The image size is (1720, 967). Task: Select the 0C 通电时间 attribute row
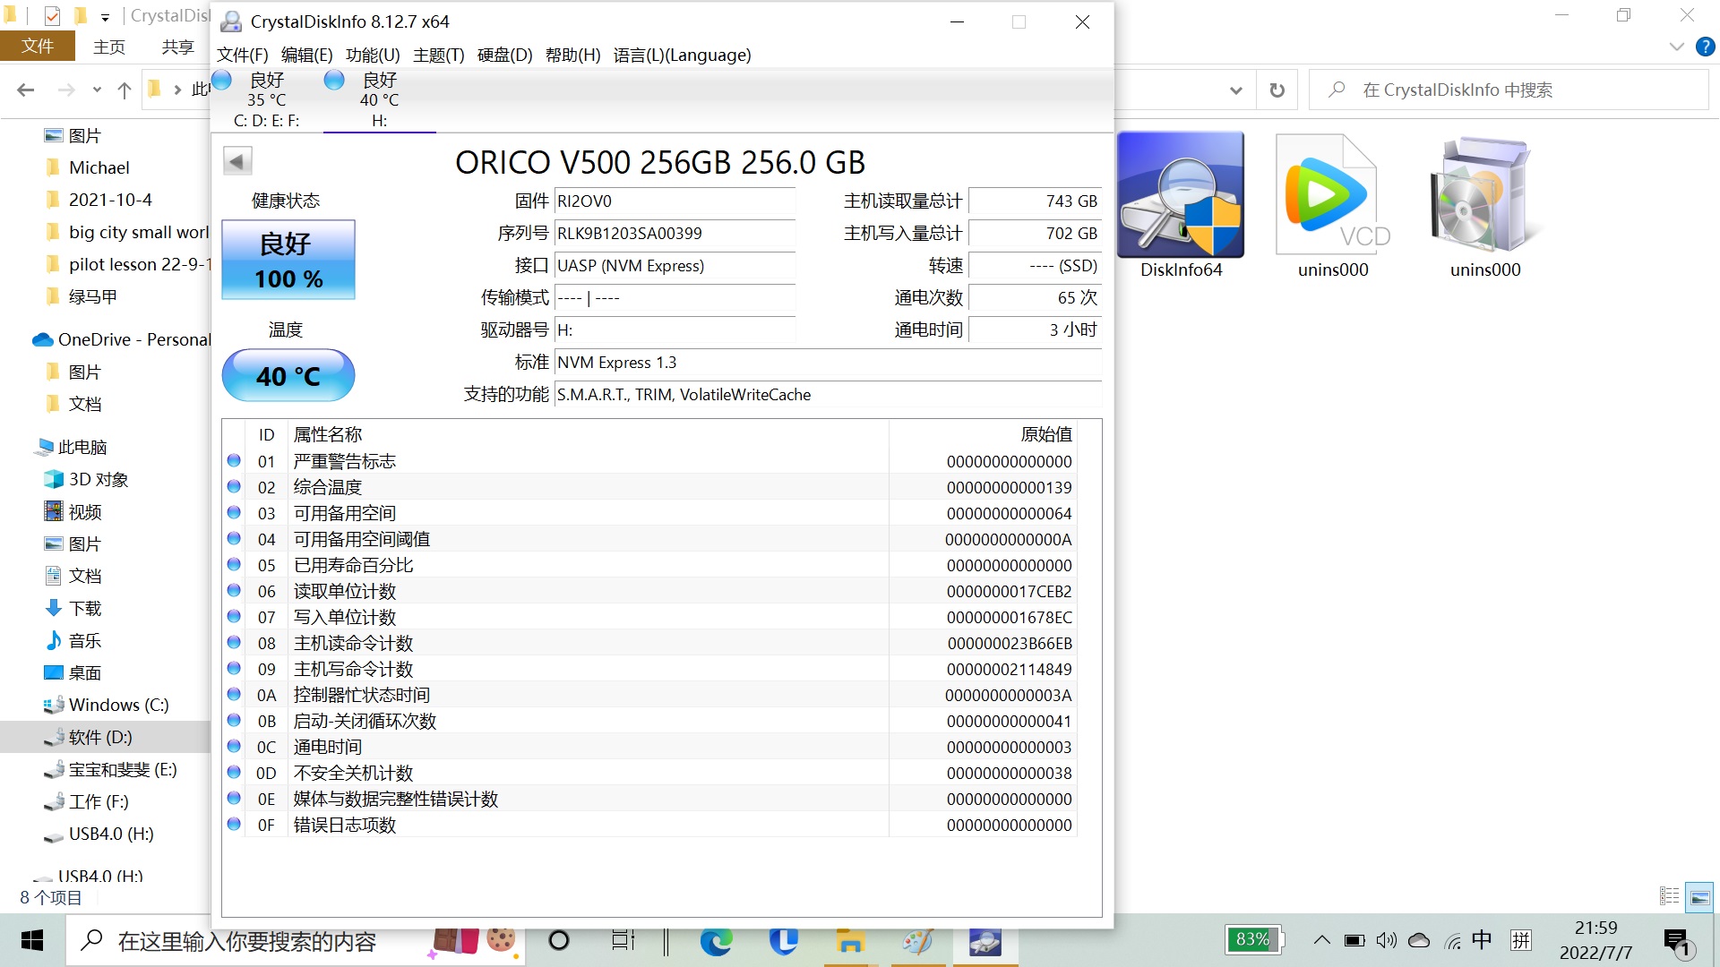click(x=649, y=747)
